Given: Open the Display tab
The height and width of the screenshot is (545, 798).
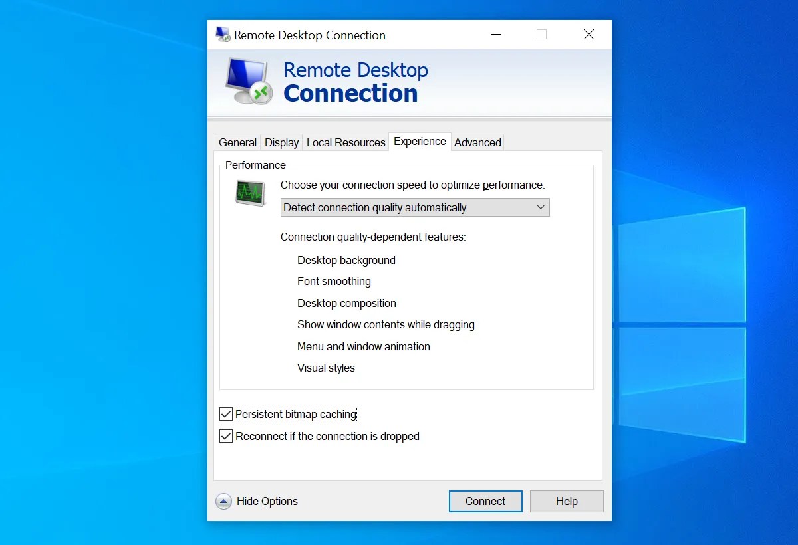Looking at the screenshot, I should 281,142.
